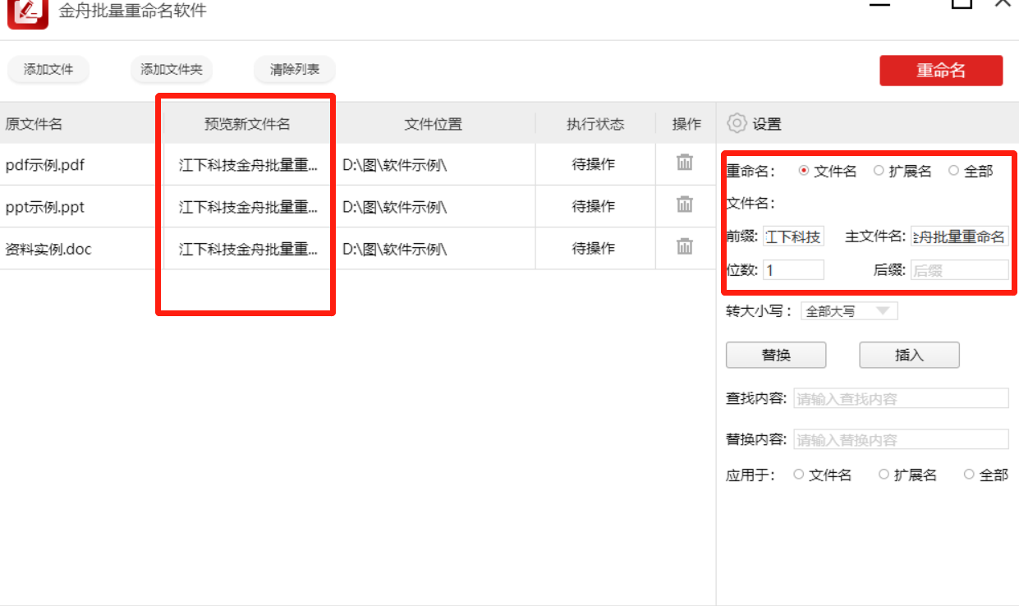
Task: Click the 后缀 input field
Action: [x=959, y=269]
